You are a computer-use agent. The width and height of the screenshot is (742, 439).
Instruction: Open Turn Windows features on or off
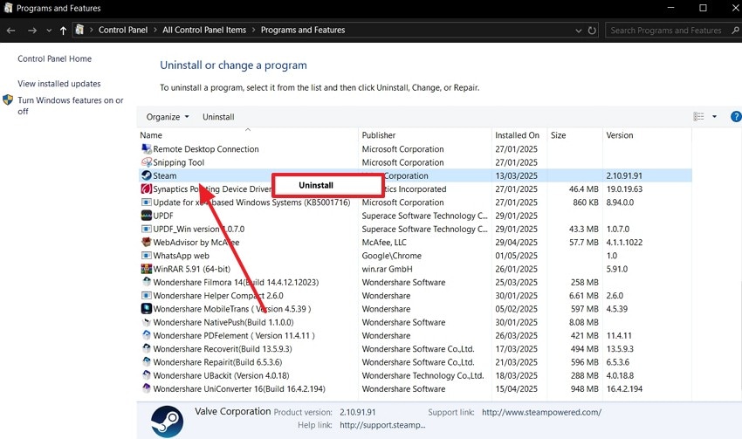71,106
